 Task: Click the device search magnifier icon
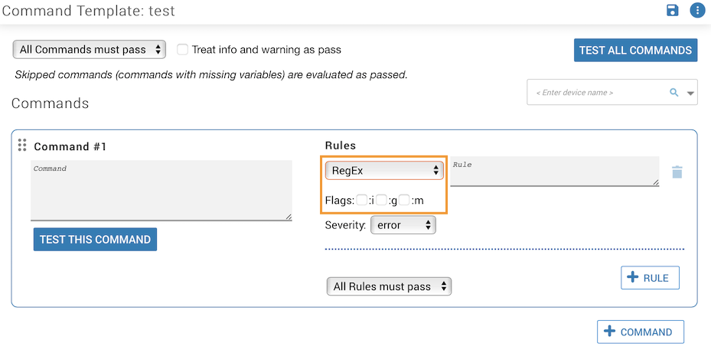[x=674, y=93]
